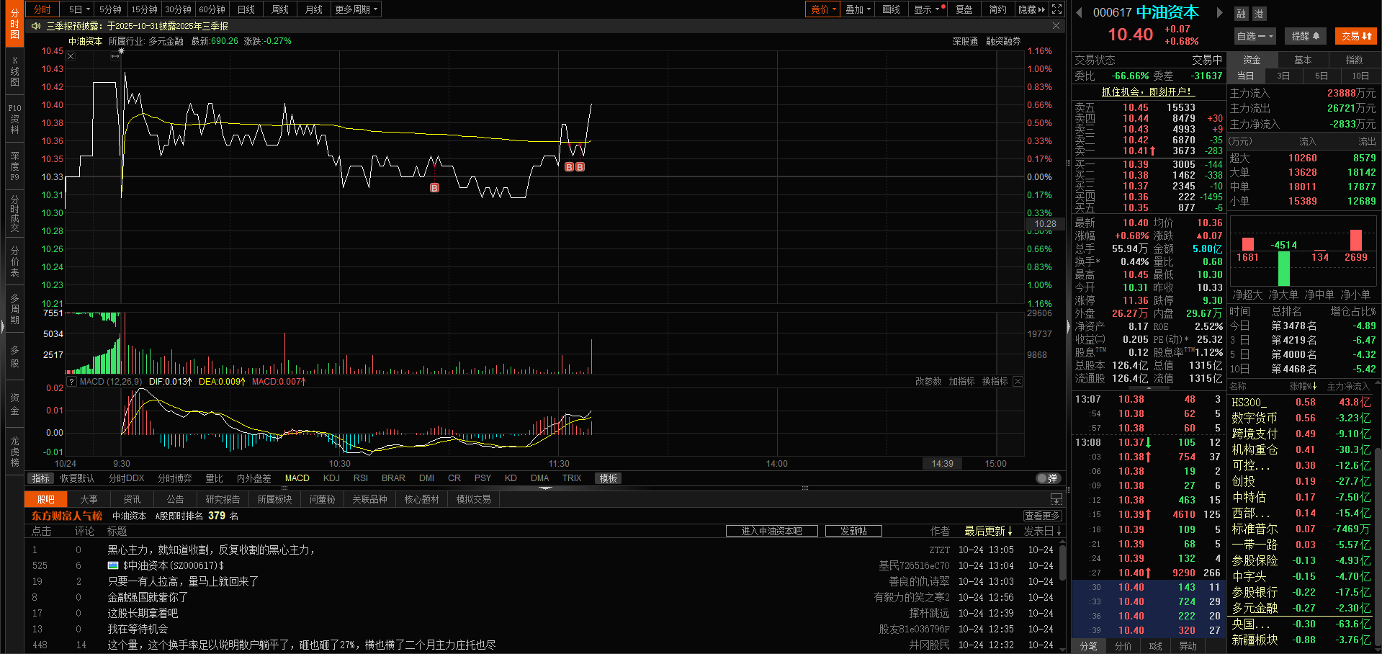This screenshot has width=1382, height=654.
Task: Expand the 隐藏 panel arrows
Action: pyautogui.click(x=1032, y=9)
